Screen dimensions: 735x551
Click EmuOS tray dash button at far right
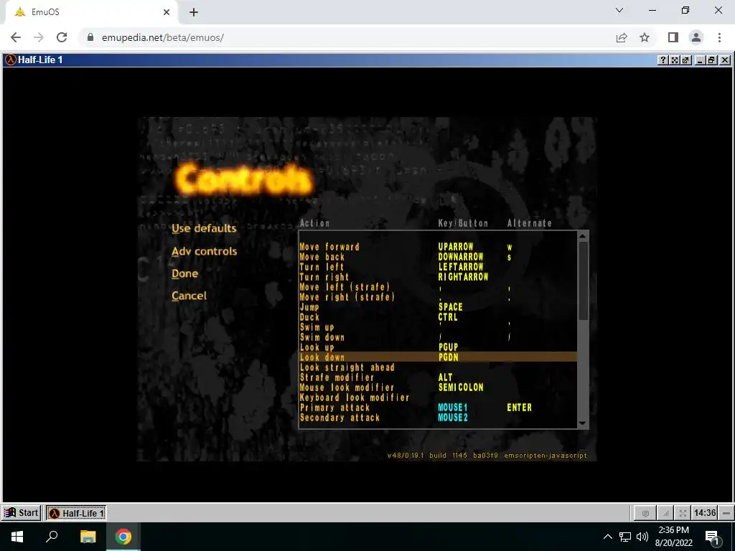tap(726, 513)
